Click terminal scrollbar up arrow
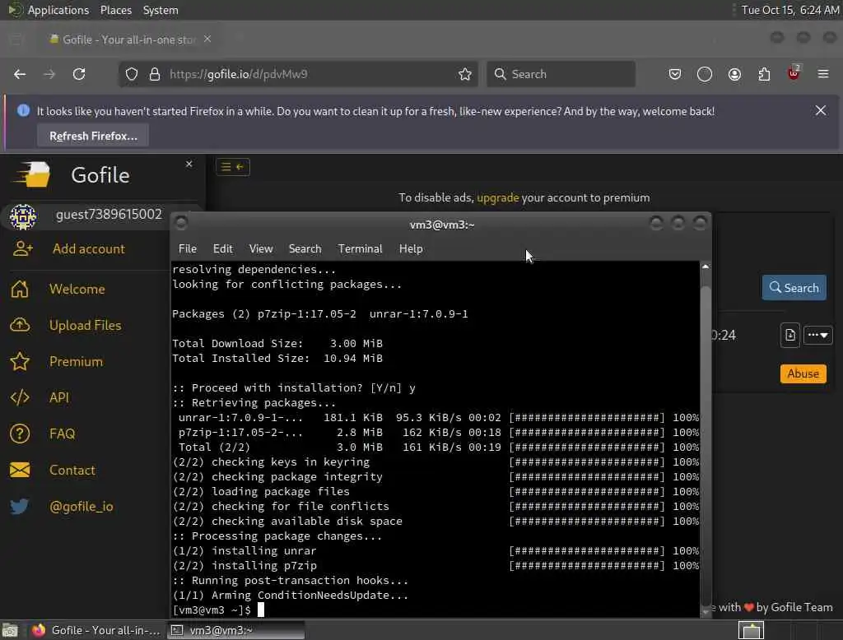 [706, 267]
